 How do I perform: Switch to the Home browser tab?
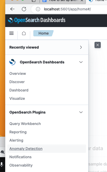pos(98,1)
